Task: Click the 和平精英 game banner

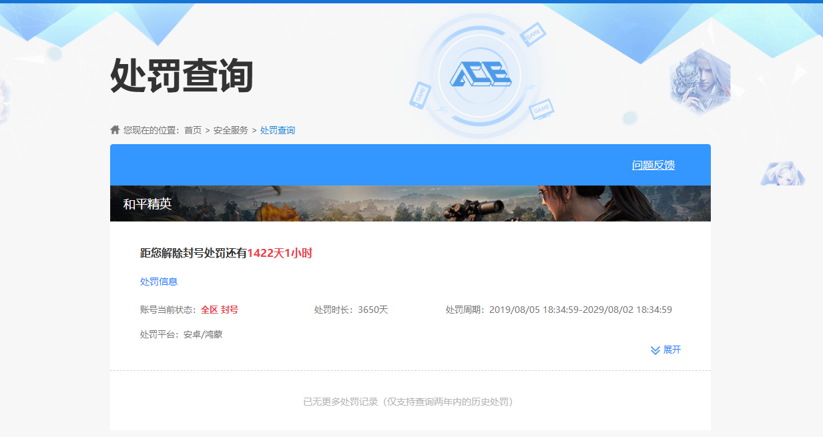Action: (410, 203)
